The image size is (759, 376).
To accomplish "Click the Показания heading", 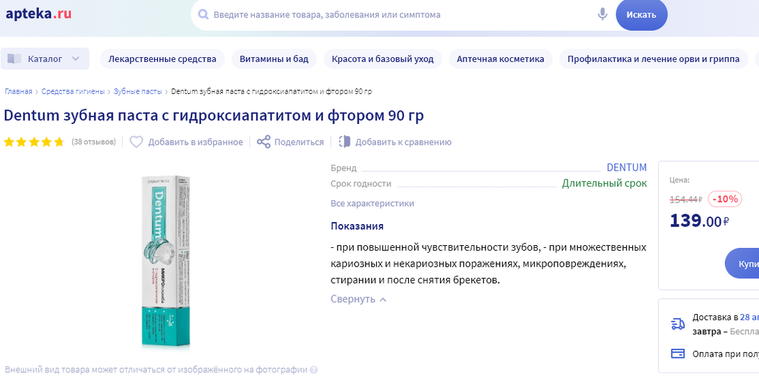I will tap(357, 226).
